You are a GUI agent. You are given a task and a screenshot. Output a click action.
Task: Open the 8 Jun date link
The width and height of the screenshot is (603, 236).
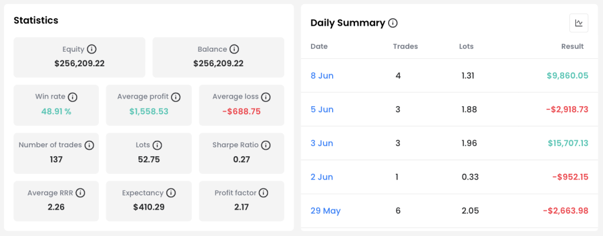pos(322,76)
